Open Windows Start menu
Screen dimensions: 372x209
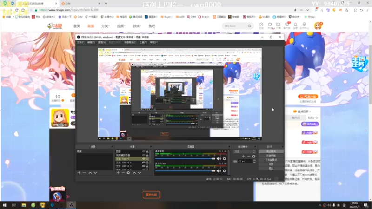[4, 205]
